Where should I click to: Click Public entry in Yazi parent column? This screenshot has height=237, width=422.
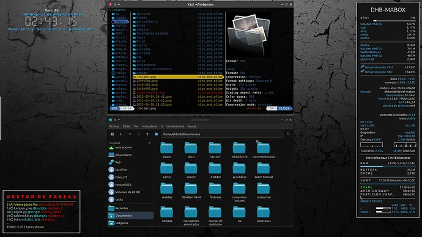[120, 73]
